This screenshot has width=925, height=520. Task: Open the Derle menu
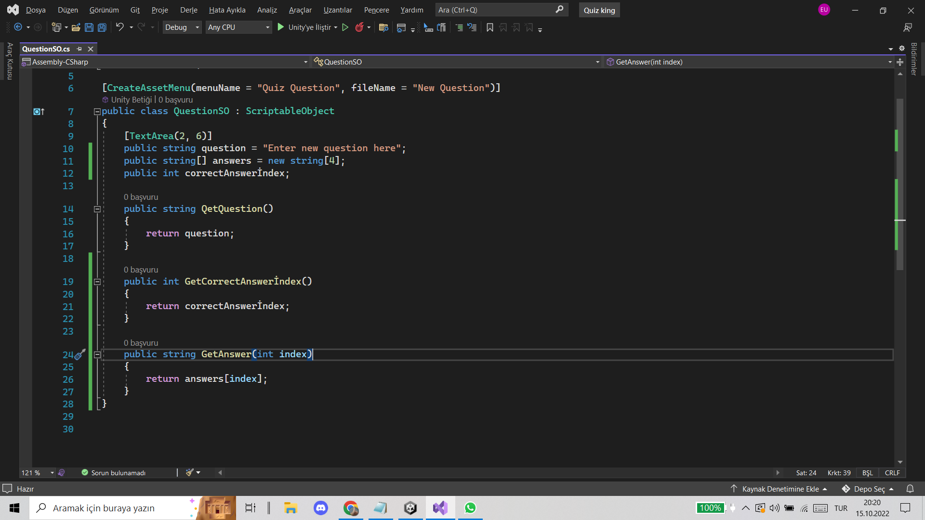[188, 10]
